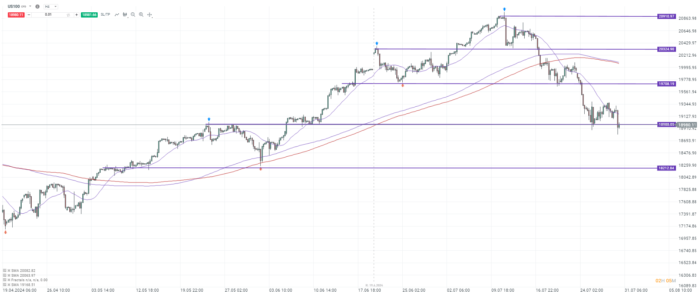Increase trade volume with plus button
This screenshot has height=292, width=698.
tap(76, 15)
